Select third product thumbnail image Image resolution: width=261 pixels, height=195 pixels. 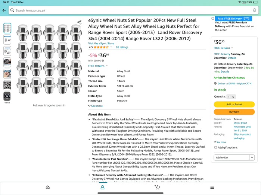point(7,51)
